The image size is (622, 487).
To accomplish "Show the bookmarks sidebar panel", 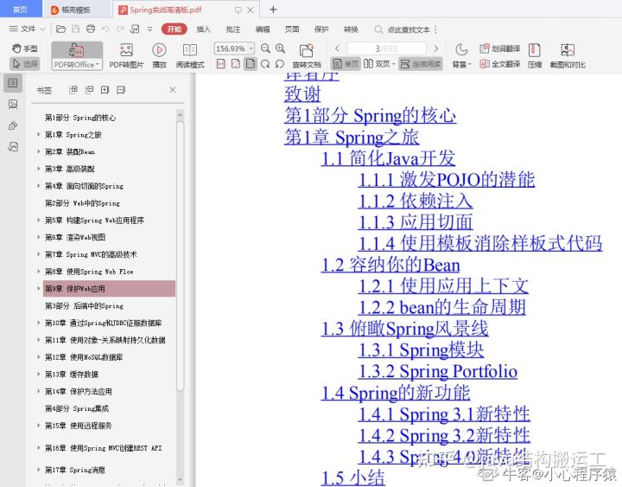I will click(x=13, y=83).
